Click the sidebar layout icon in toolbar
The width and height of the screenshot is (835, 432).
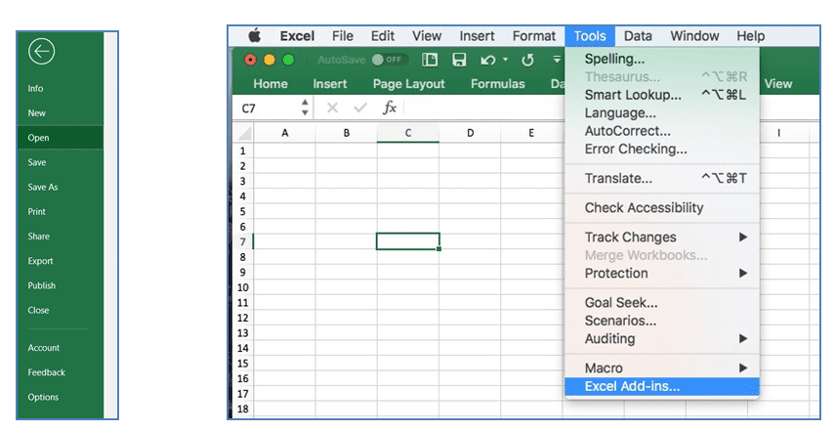pyautogui.click(x=430, y=60)
